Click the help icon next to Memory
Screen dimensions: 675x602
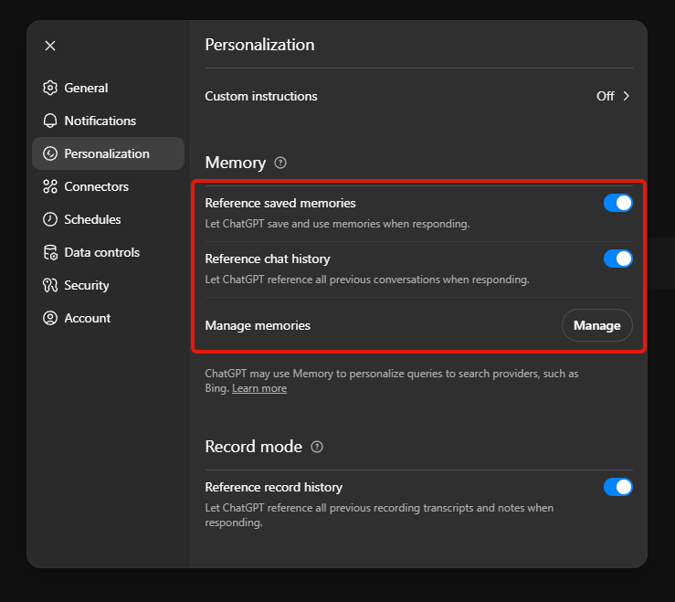click(x=280, y=163)
